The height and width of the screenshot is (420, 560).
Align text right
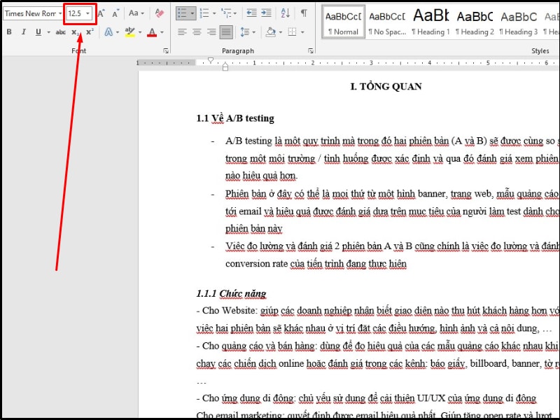(211, 32)
